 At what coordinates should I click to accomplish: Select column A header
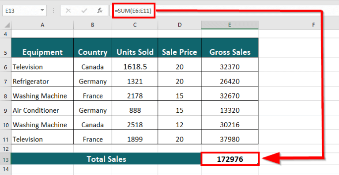42,25
